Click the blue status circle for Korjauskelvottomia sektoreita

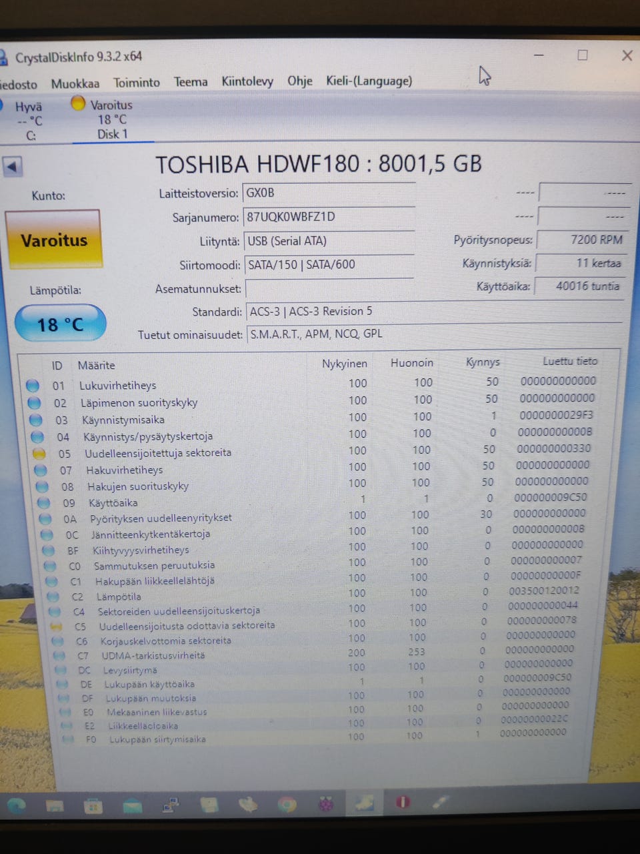pyautogui.click(x=57, y=641)
